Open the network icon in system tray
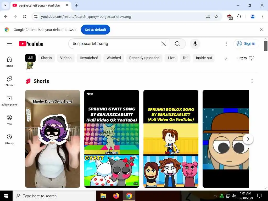 228,196
